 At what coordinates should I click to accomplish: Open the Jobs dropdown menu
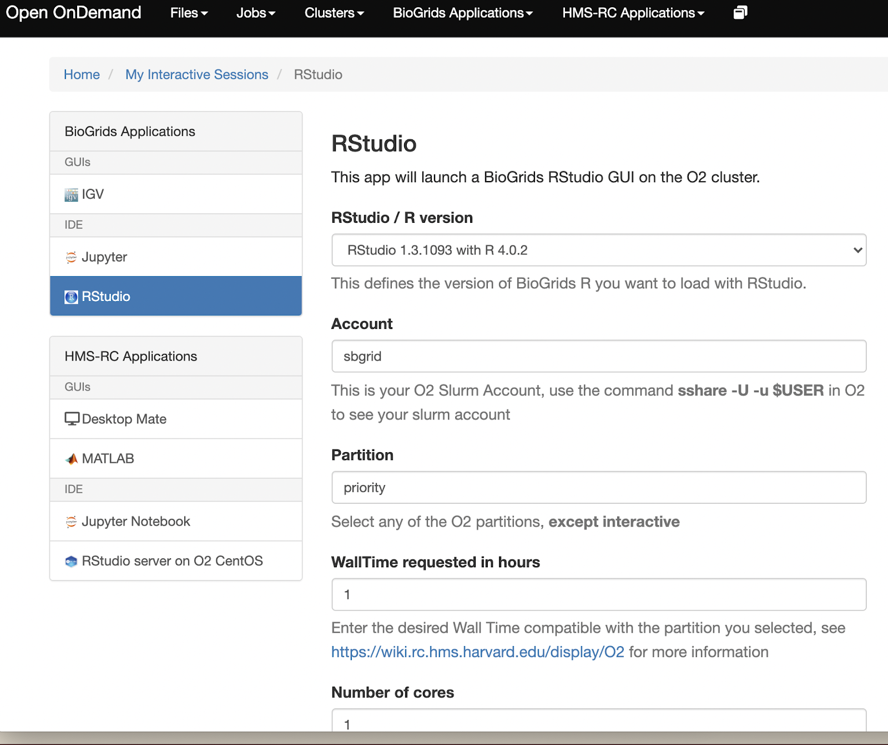[256, 13]
